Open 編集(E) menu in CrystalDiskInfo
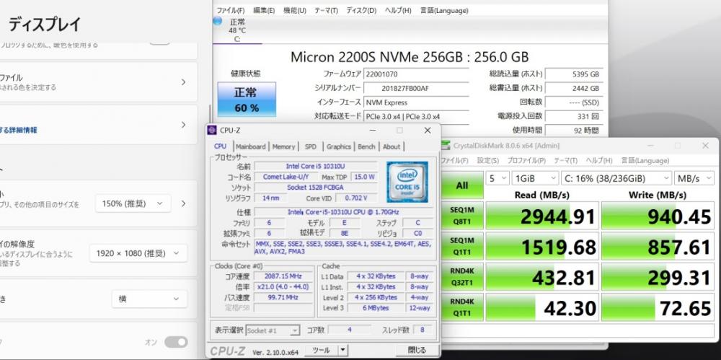Viewport: 721px width, 360px height. pos(264,10)
